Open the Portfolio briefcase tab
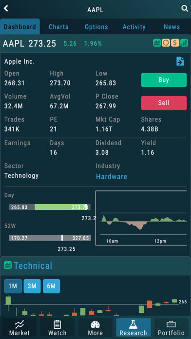The image size is (191, 339). coord(172,328)
